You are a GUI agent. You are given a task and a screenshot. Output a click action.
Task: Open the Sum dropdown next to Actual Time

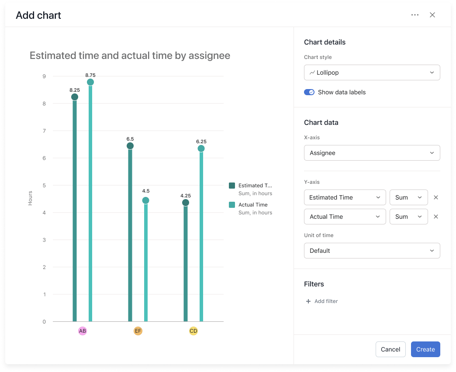(408, 217)
